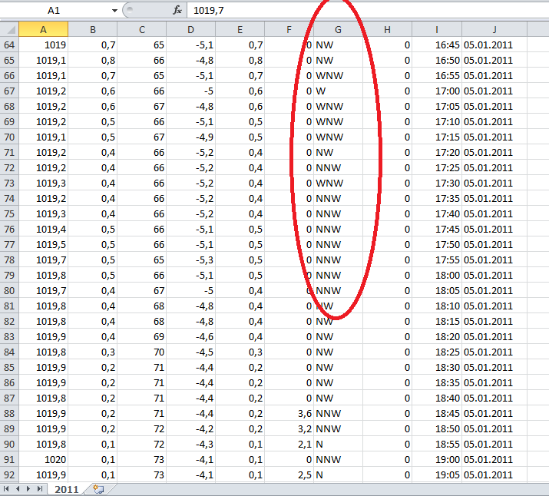Go to last sheet tab arrow
The height and width of the screenshot is (496, 549).
click(40, 488)
